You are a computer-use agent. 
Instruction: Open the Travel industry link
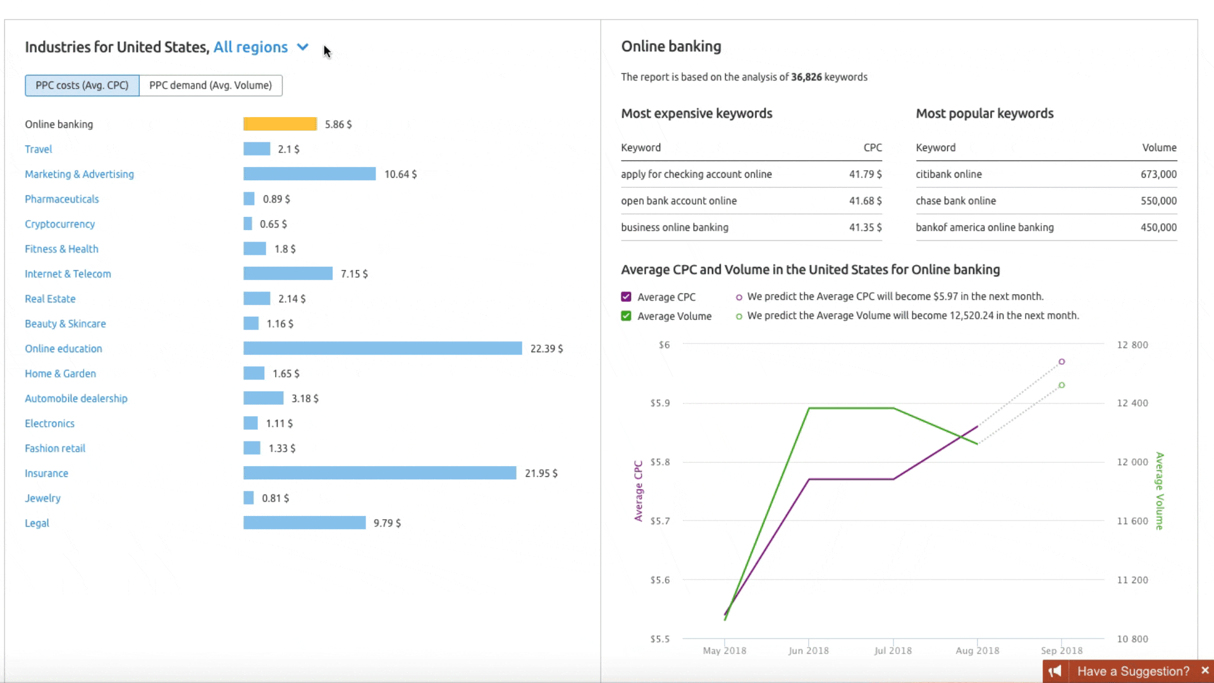pyautogui.click(x=39, y=149)
